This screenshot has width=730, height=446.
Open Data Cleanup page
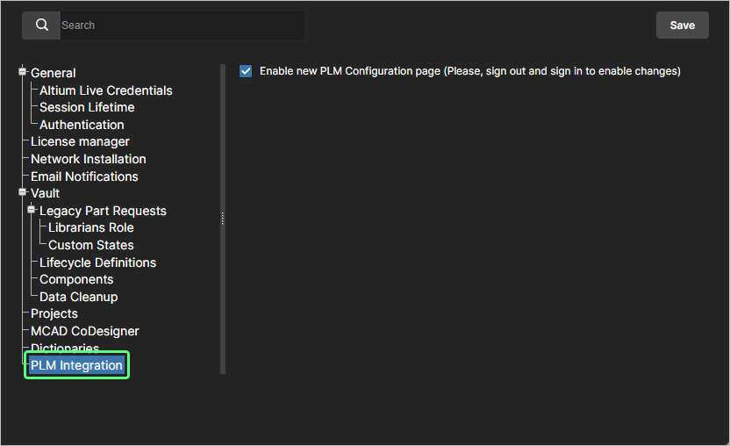point(78,297)
